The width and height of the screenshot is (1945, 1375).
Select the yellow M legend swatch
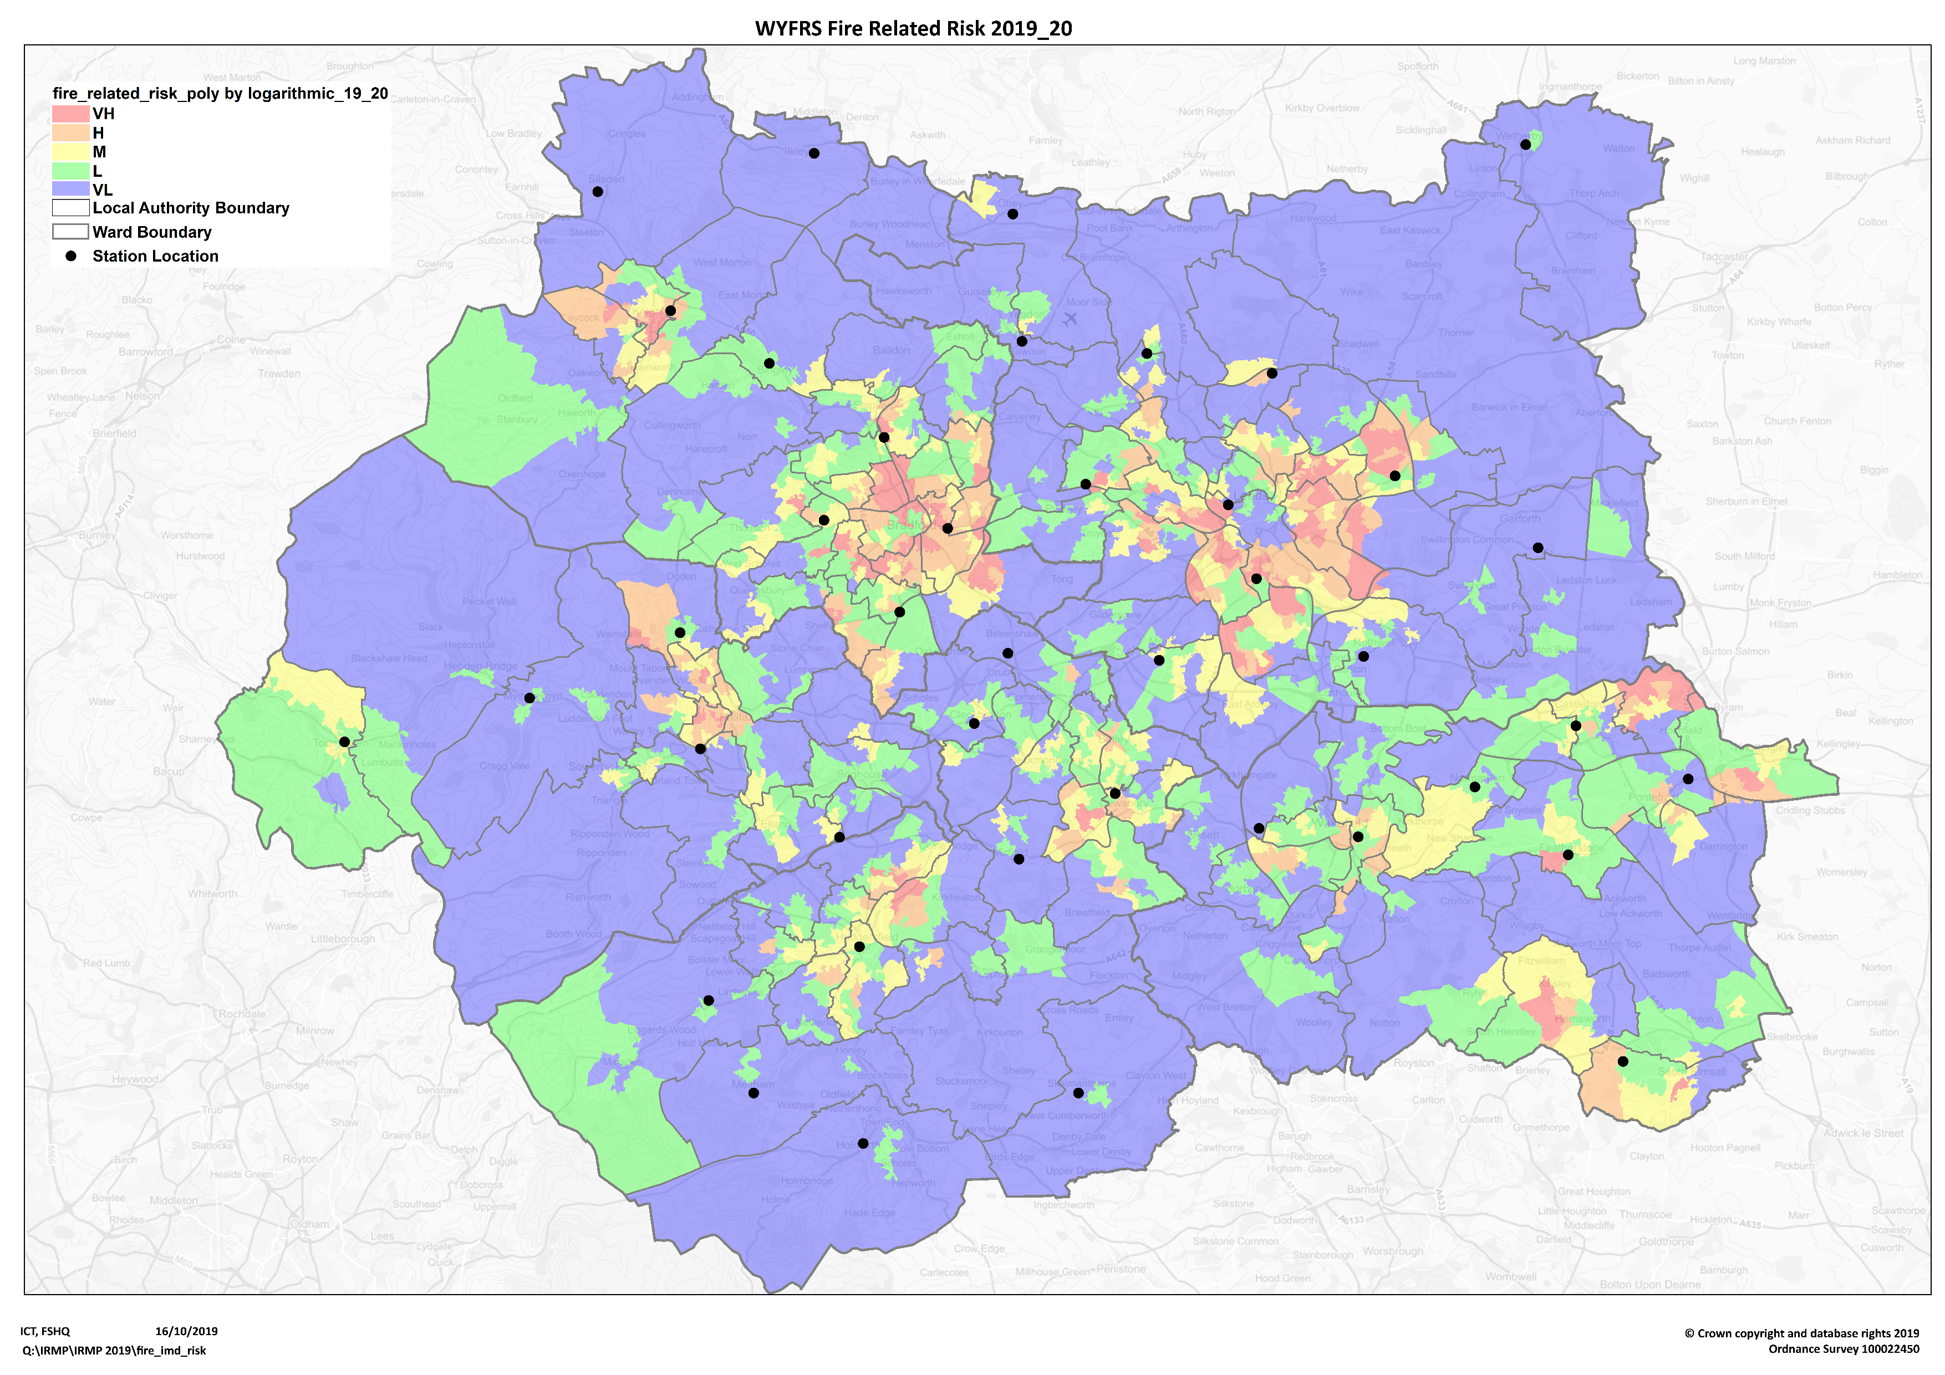[x=70, y=151]
